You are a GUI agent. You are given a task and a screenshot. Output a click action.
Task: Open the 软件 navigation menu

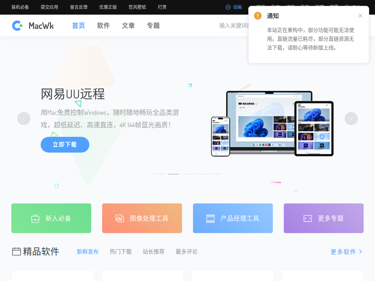pos(103,26)
